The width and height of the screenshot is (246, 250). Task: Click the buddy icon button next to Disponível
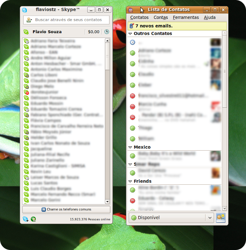(x=221, y=218)
